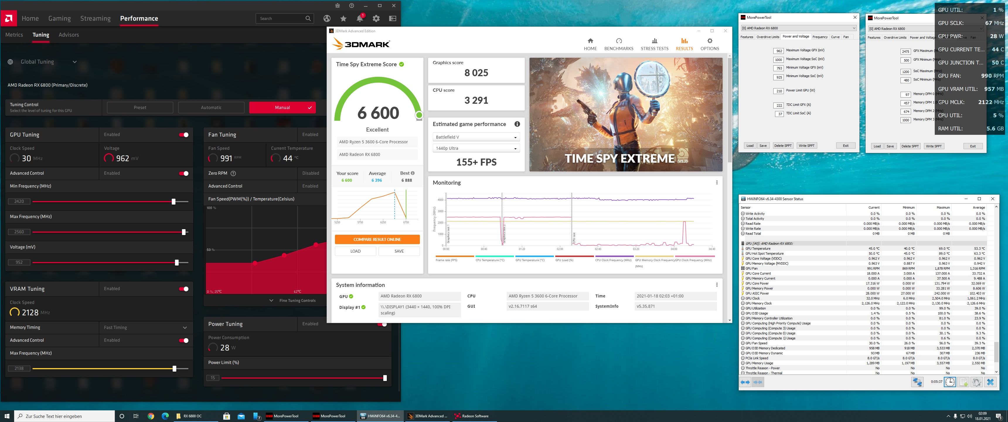Expand Global Tuning dropdown
Viewport: 1008px width, 422px height.
(74, 62)
